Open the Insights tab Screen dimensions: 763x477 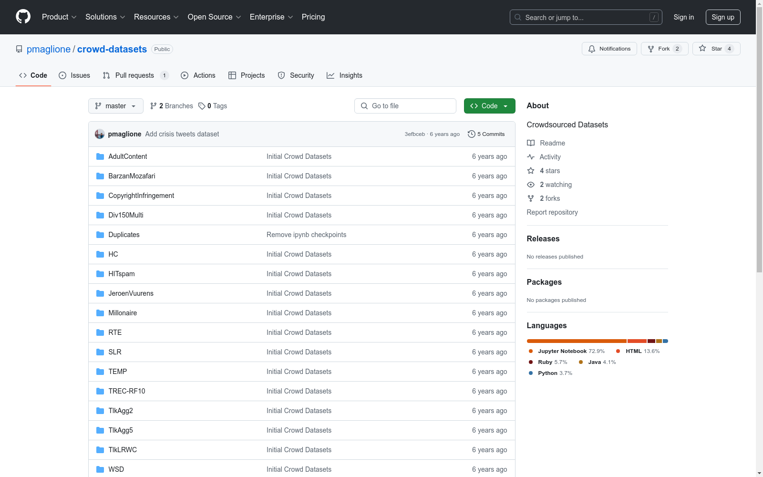click(x=344, y=75)
